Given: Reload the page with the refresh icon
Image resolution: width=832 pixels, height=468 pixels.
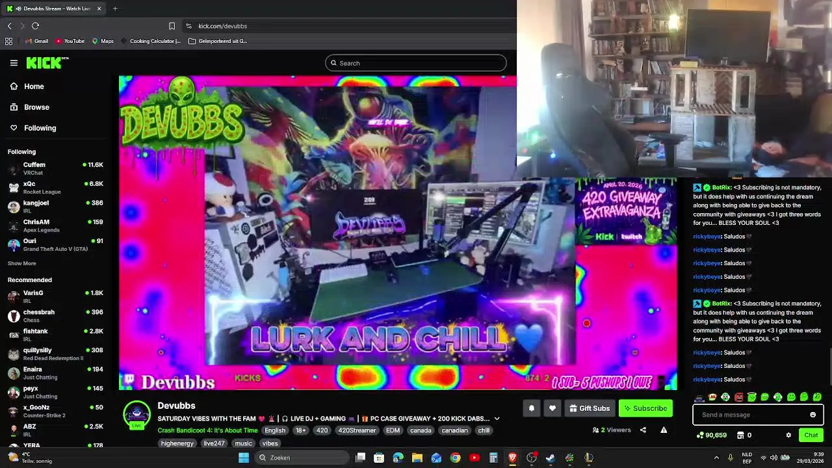Looking at the screenshot, I should pyautogui.click(x=36, y=26).
